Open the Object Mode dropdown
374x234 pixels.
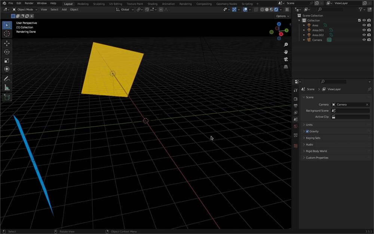click(x=25, y=10)
